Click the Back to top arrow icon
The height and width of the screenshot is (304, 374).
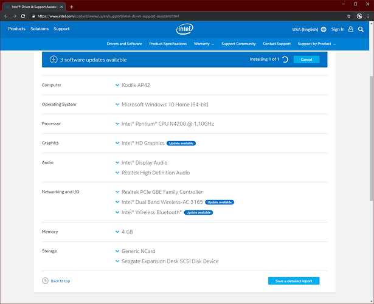[x=45, y=281]
